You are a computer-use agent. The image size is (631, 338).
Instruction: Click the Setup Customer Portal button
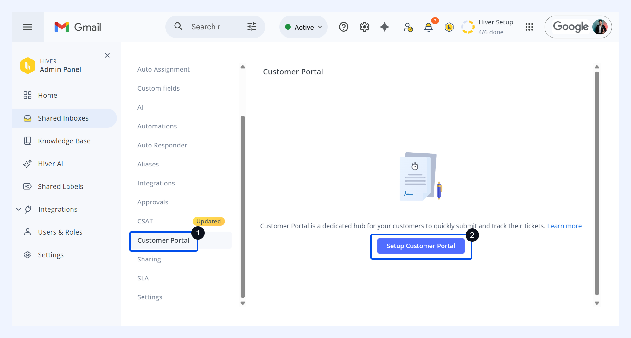click(421, 246)
